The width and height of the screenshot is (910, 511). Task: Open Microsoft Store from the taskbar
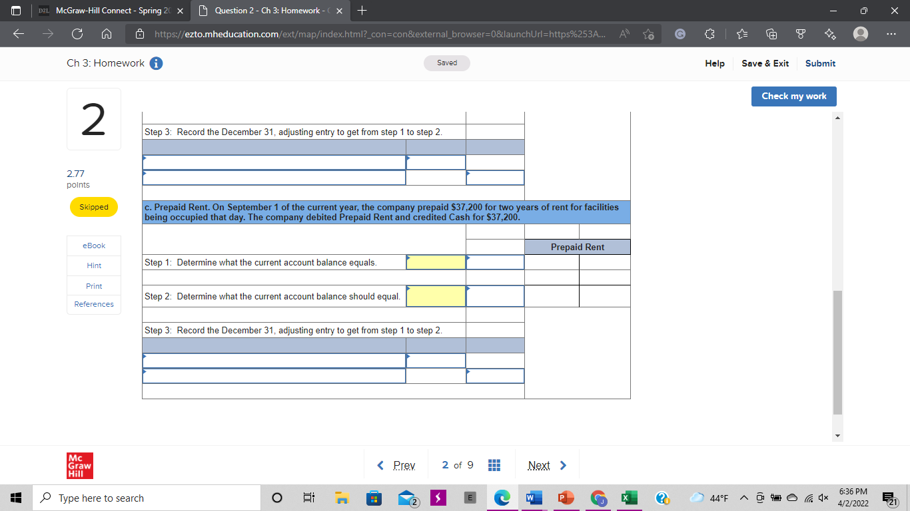pyautogui.click(x=374, y=498)
